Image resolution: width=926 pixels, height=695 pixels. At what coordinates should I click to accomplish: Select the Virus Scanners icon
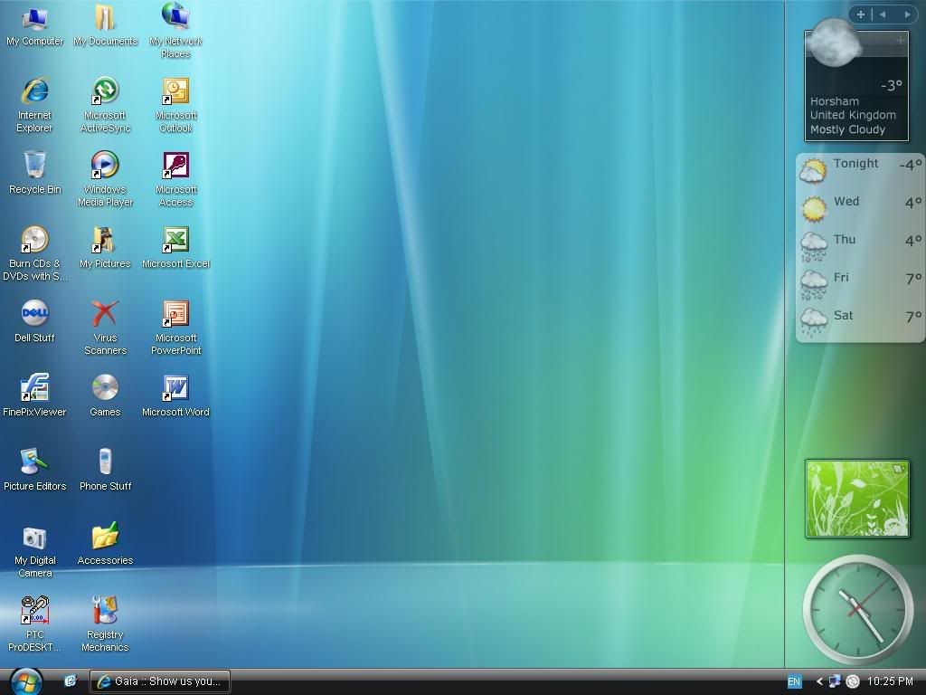point(105,328)
